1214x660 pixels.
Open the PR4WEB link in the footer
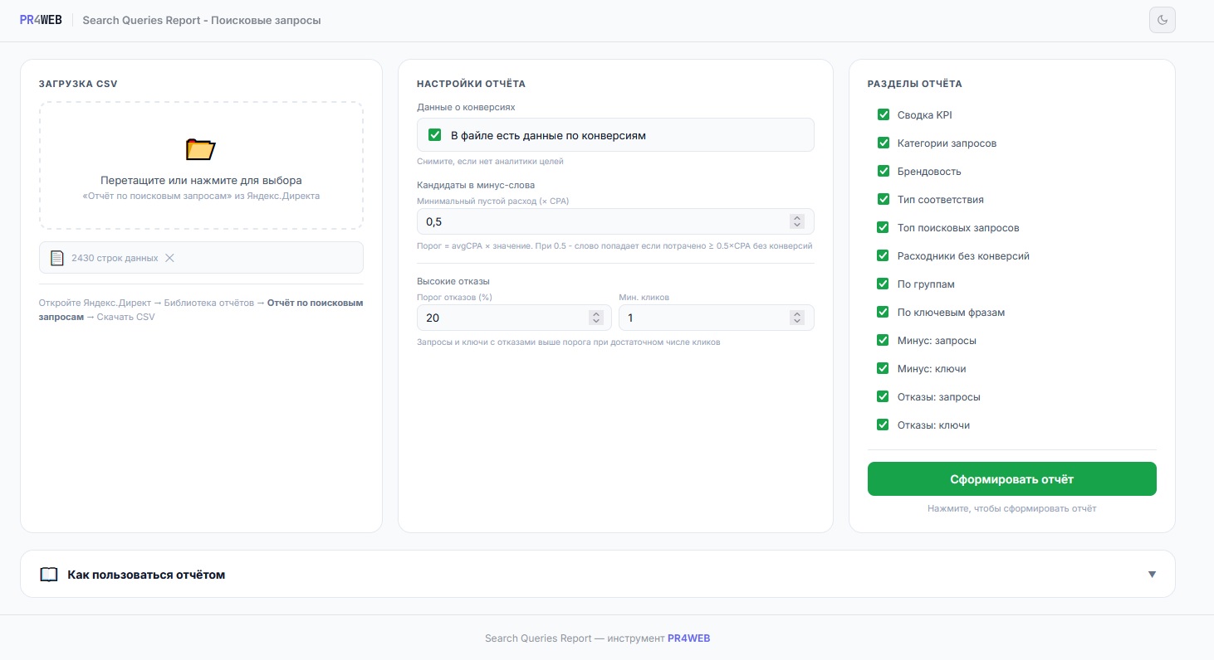point(688,638)
